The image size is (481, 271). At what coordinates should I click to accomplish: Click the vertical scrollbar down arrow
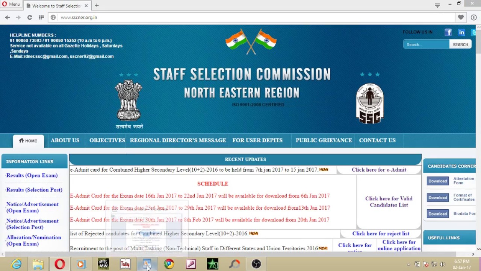[478, 249]
